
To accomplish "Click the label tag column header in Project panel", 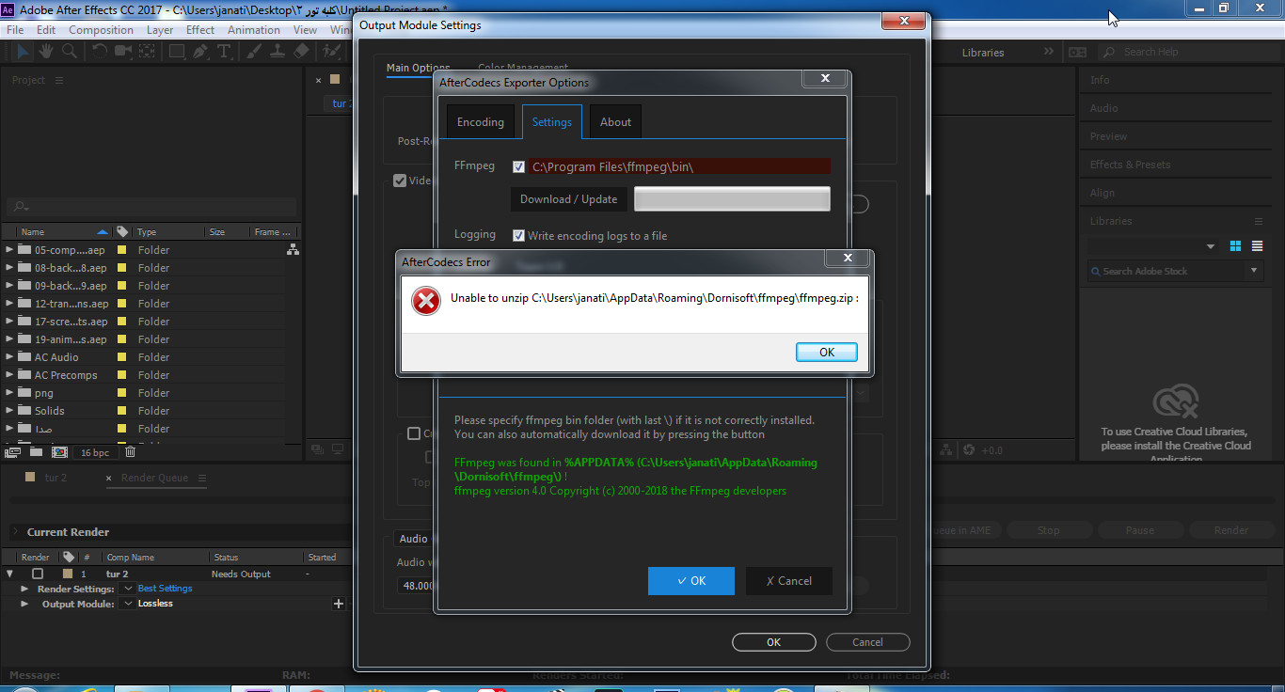I will point(122,231).
